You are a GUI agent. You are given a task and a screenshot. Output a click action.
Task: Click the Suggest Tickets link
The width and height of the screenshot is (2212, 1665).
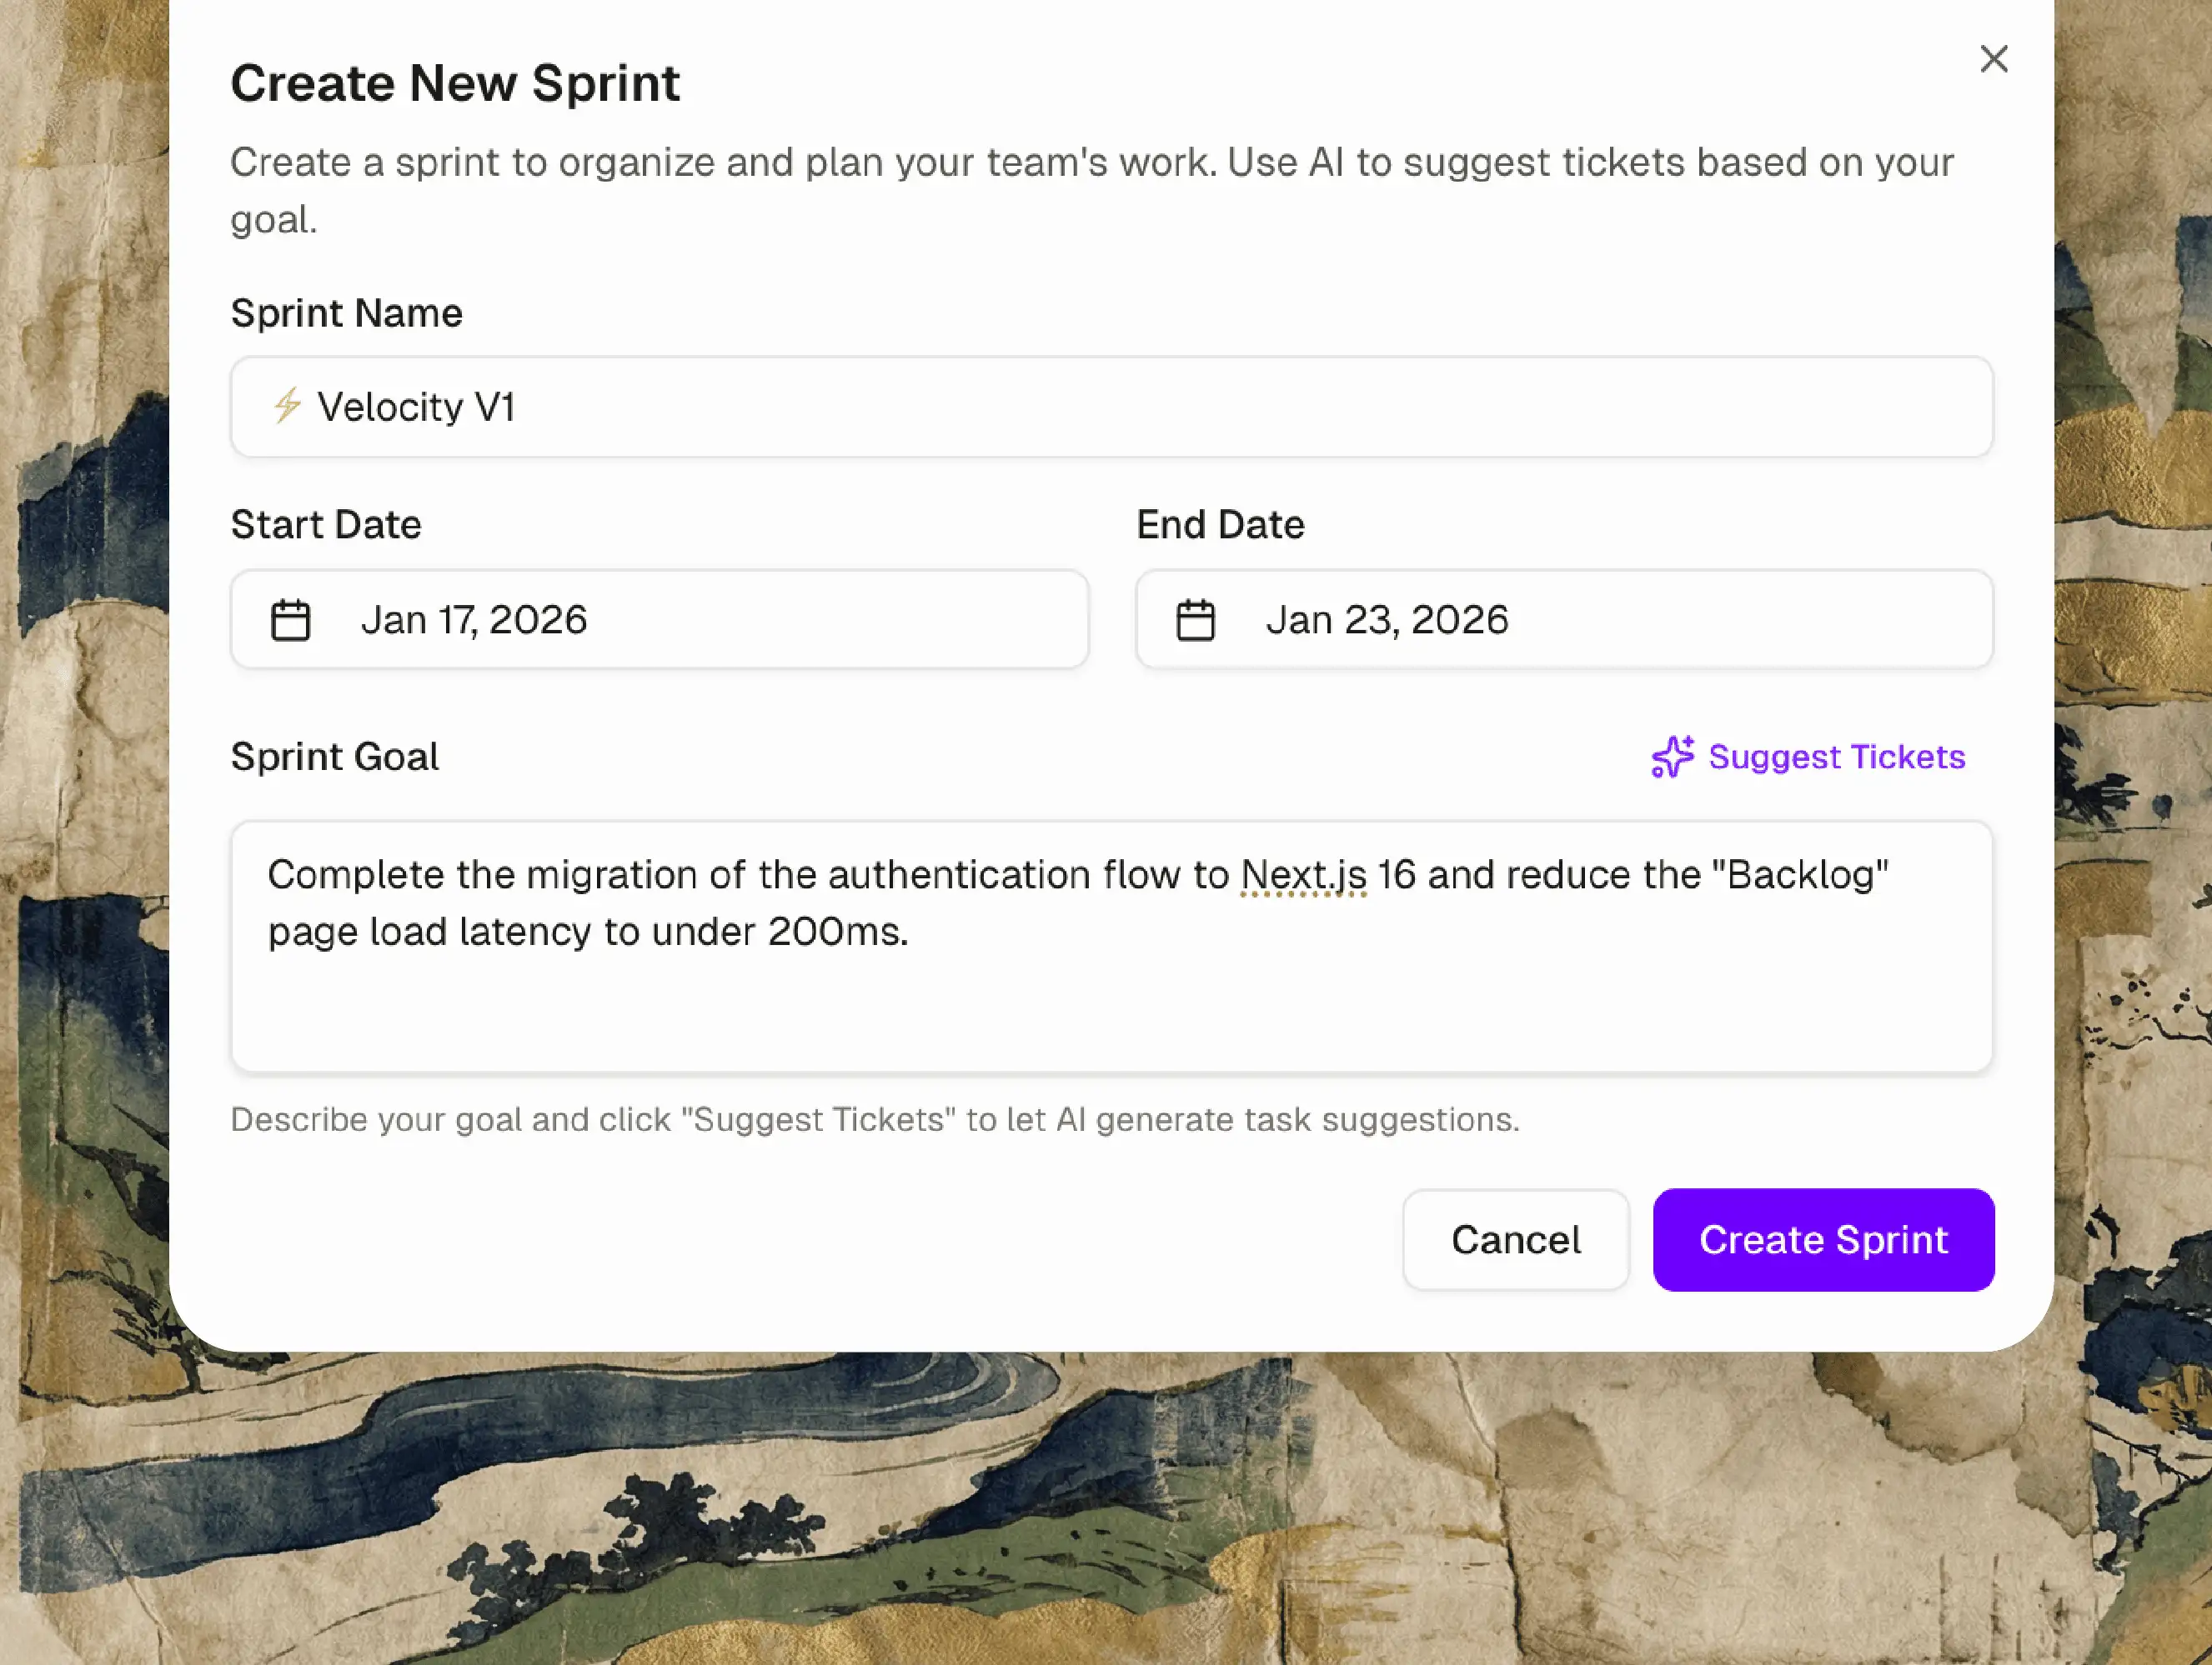pos(1836,757)
